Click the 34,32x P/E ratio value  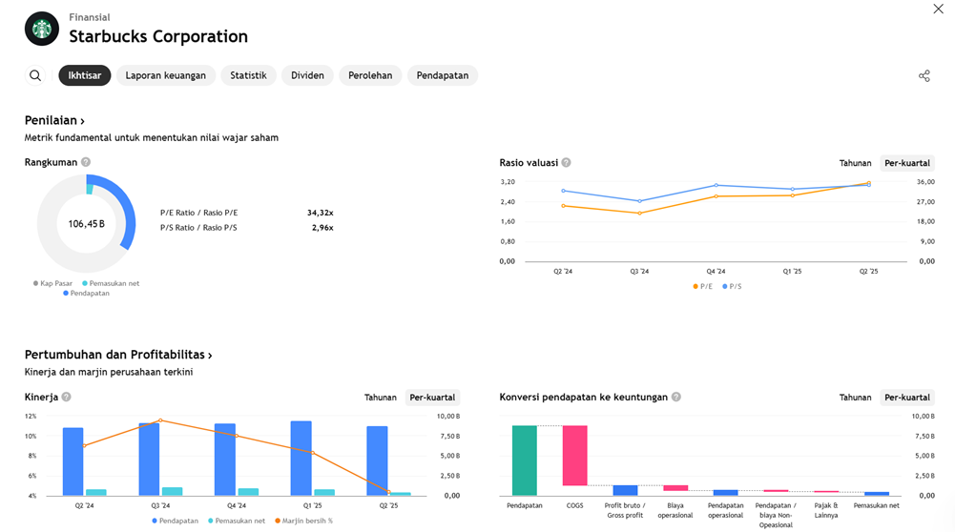pyautogui.click(x=320, y=213)
